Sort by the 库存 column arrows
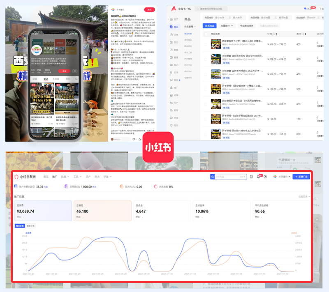 tap(305, 34)
